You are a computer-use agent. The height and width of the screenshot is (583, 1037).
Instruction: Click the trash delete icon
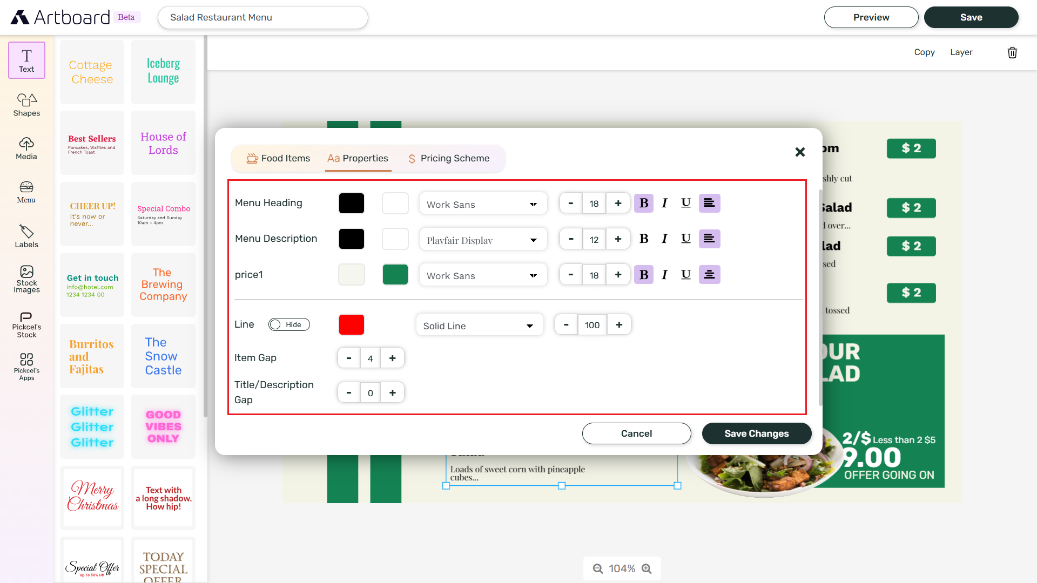click(1012, 52)
